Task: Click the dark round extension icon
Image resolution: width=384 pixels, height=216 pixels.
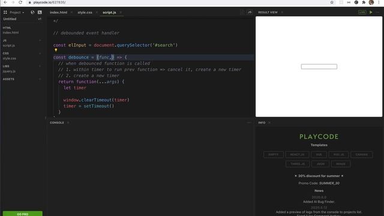Action: (356, 2)
